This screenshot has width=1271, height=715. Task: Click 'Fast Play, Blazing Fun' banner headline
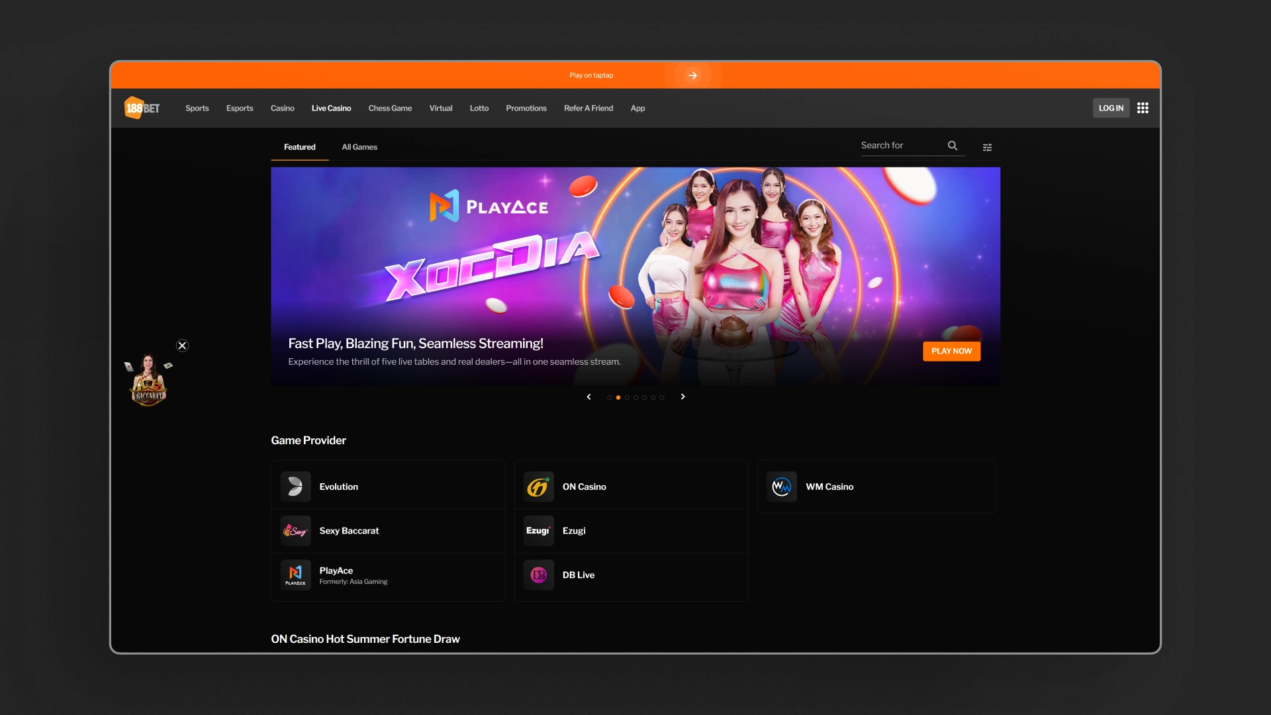pyautogui.click(x=416, y=344)
